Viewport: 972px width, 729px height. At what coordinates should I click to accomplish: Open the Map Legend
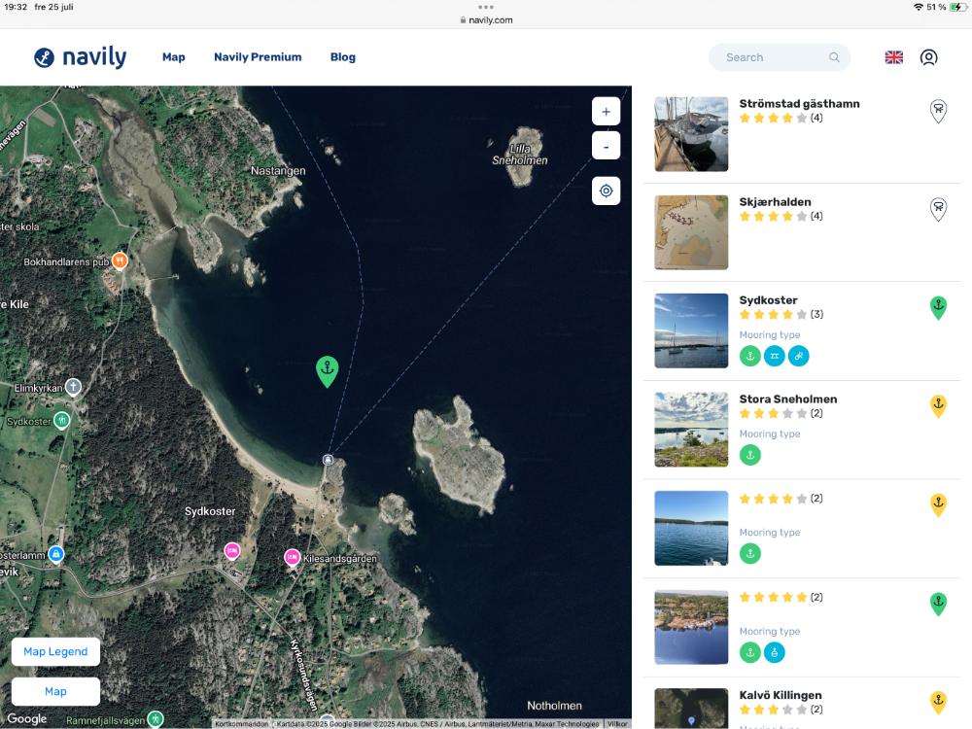coord(55,651)
